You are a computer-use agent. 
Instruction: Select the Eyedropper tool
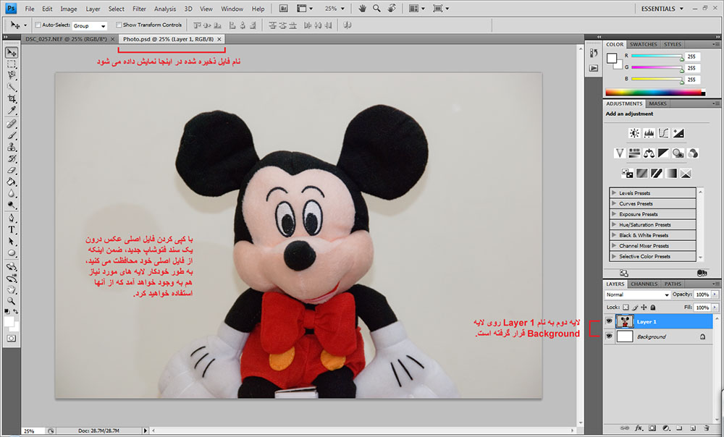click(x=12, y=110)
